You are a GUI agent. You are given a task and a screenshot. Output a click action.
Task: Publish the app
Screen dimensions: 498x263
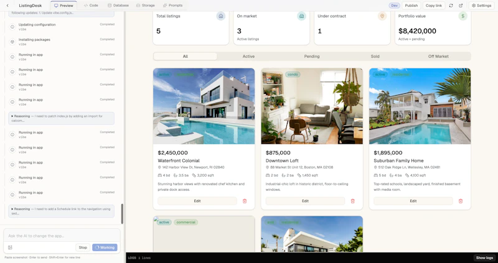pos(411,6)
